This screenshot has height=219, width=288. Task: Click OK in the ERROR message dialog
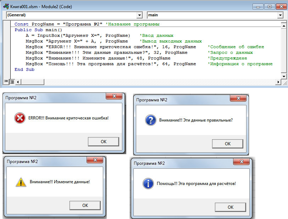pos(104,141)
